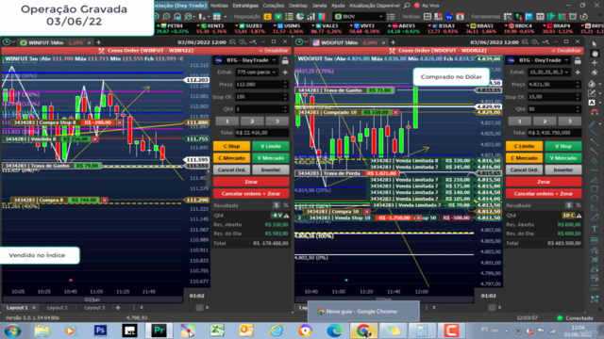Disable Cross Order on WDOFUT via Desabilitar
The image size is (604, 339).
[566, 50]
